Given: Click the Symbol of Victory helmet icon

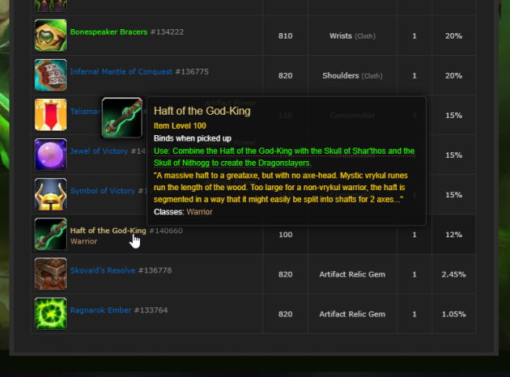Looking at the screenshot, I should (51, 194).
